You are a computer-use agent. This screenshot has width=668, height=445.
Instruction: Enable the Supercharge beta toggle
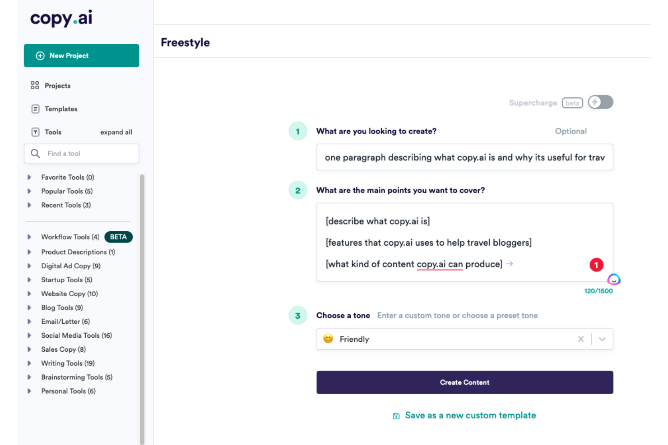pyautogui.click(x=600, y=102)
